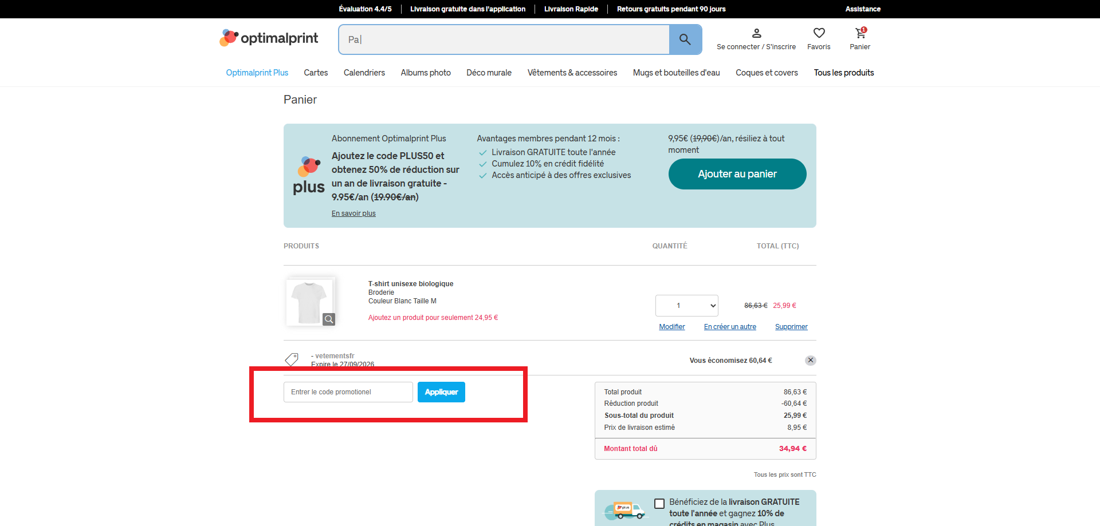The height and width of the screenshot is (526, 1100).
Task: Click the Ajoutez un produit pour seulement 24,95 € text
Action: [433, 318]
